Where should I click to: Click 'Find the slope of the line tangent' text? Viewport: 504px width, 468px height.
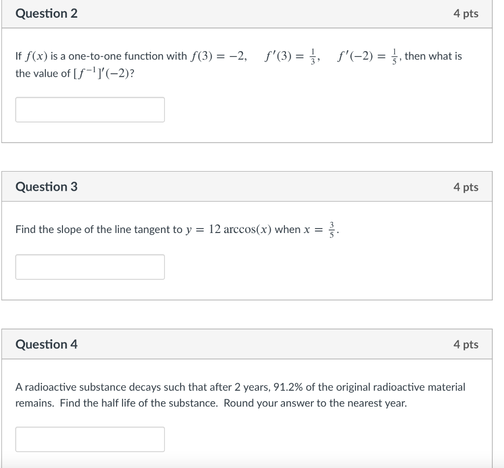[x=99, y=230]
